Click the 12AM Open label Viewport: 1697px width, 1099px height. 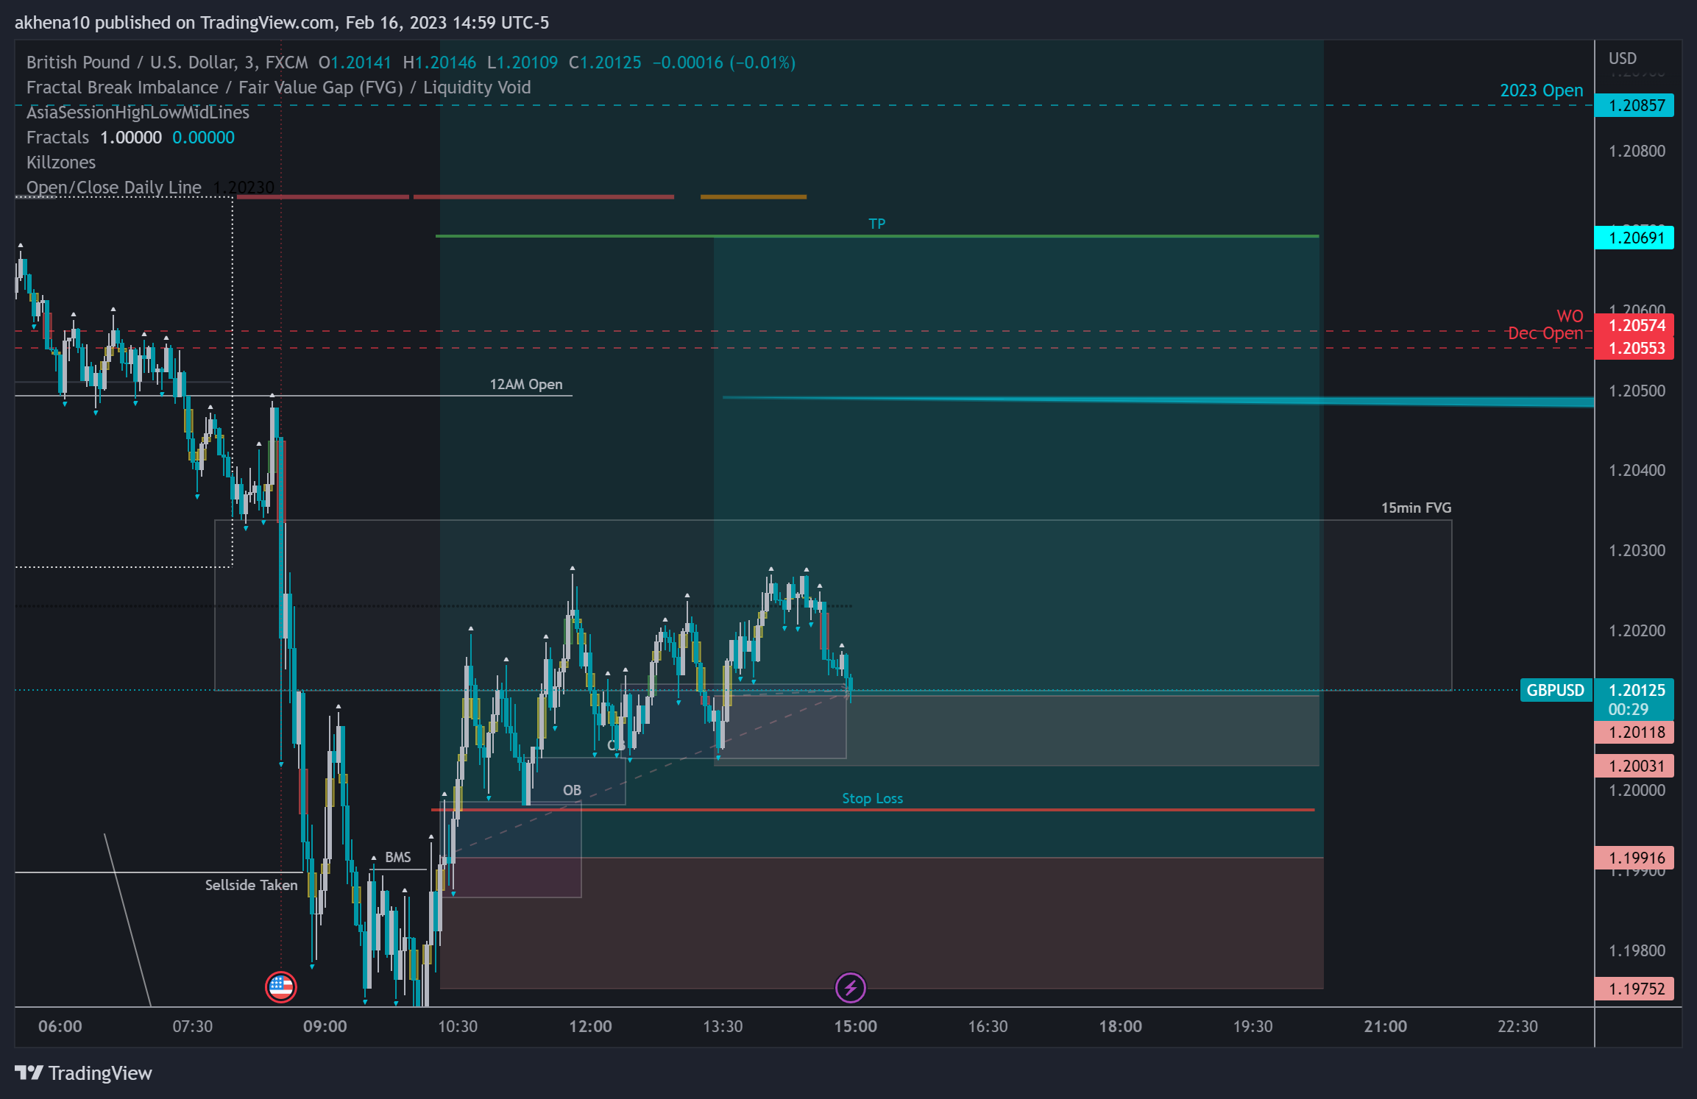(x=526, y=384)
